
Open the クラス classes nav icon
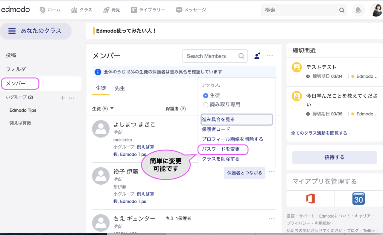tap(74, 10)
